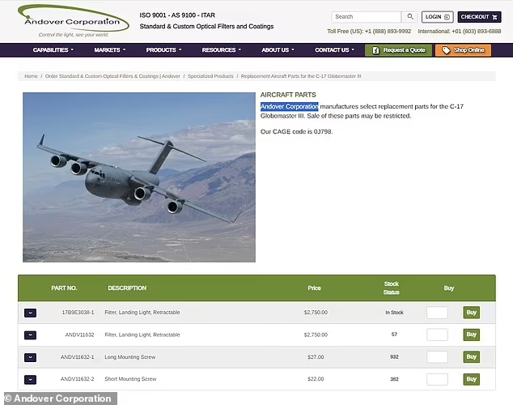Click quantity field for part ANDV11632
The width and height of the screenshot is (513, 405).
coord(437,335)
